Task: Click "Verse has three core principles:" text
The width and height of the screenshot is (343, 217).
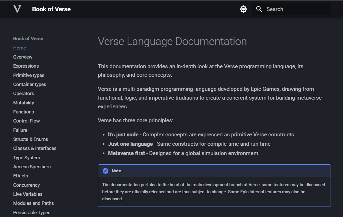Action: tap(136, 121)
